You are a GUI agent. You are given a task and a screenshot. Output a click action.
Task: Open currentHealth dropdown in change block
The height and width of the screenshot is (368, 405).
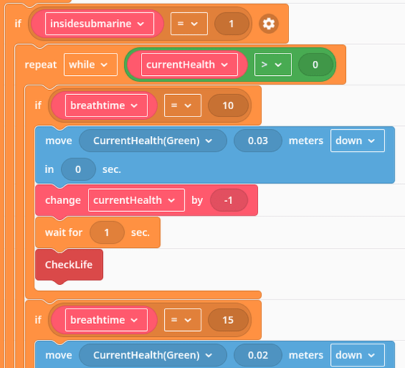(137, 200)
